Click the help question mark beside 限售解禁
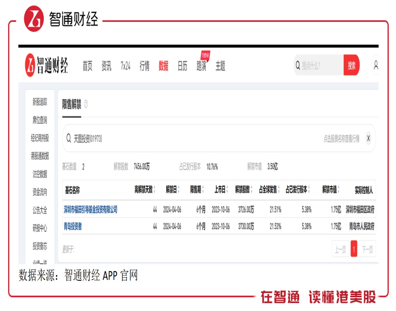This screenshot has height=311, width=396. tap(86, 104)
